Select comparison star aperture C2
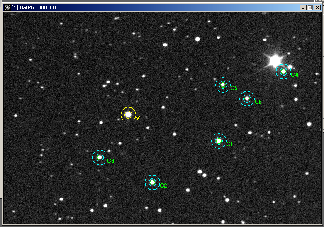This screenshot has width=324, height=227. point(153,182)
